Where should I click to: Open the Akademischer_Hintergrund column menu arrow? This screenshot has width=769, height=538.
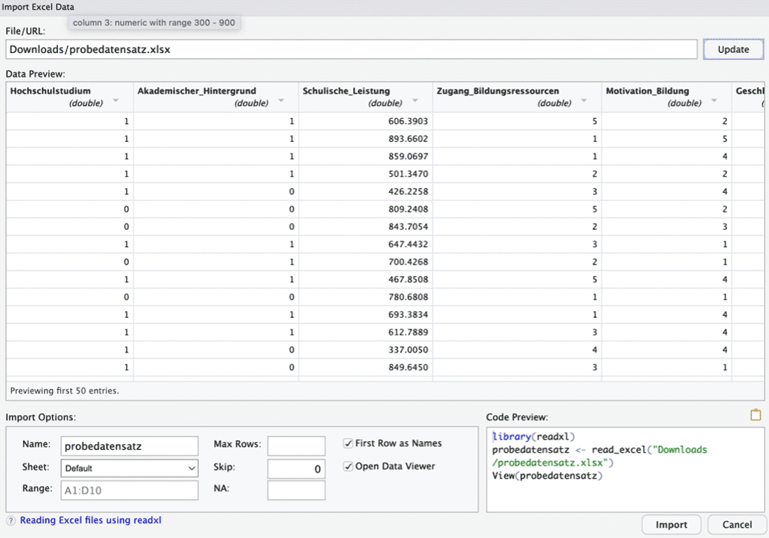(282, 101)
